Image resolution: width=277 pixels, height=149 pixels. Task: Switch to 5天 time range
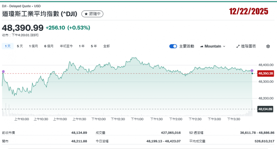(x=20, y=46)
